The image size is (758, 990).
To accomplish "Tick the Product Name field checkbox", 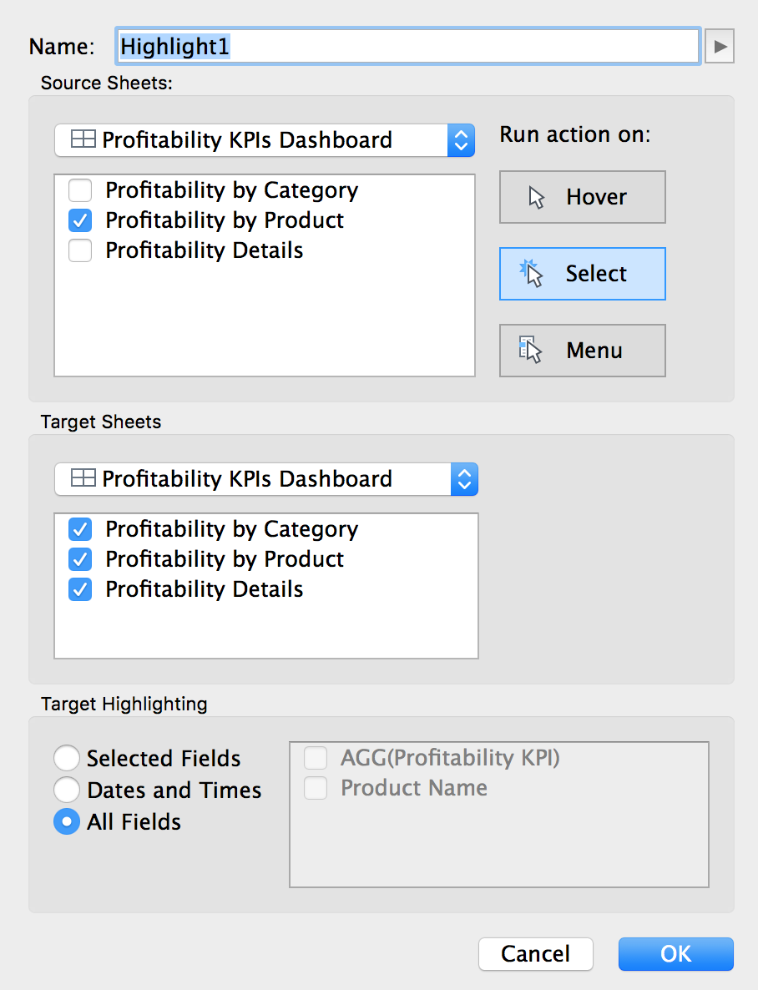I will pos(316,788).
